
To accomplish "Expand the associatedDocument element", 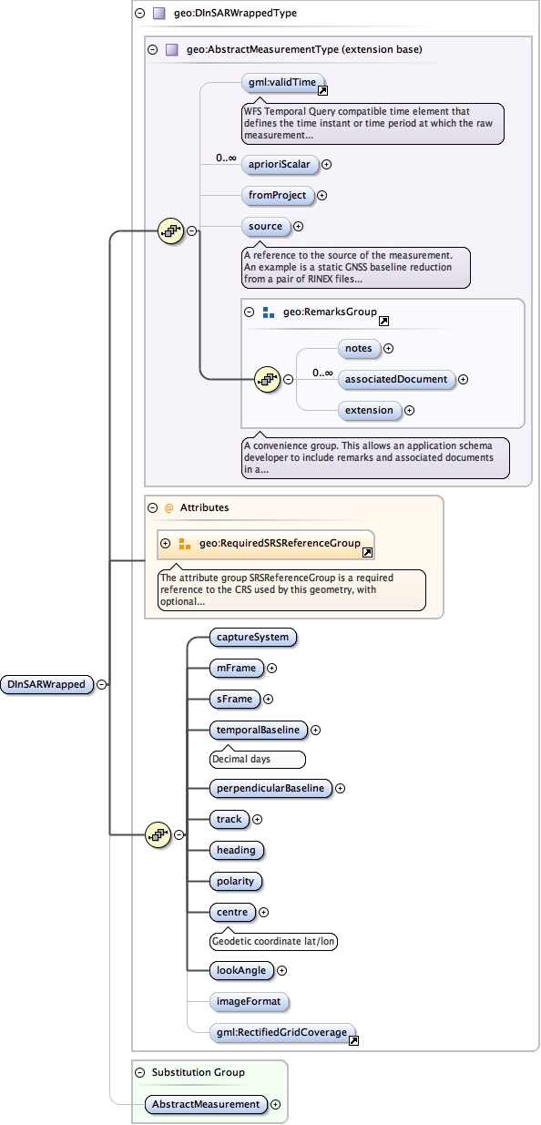I will pos(463,379).
